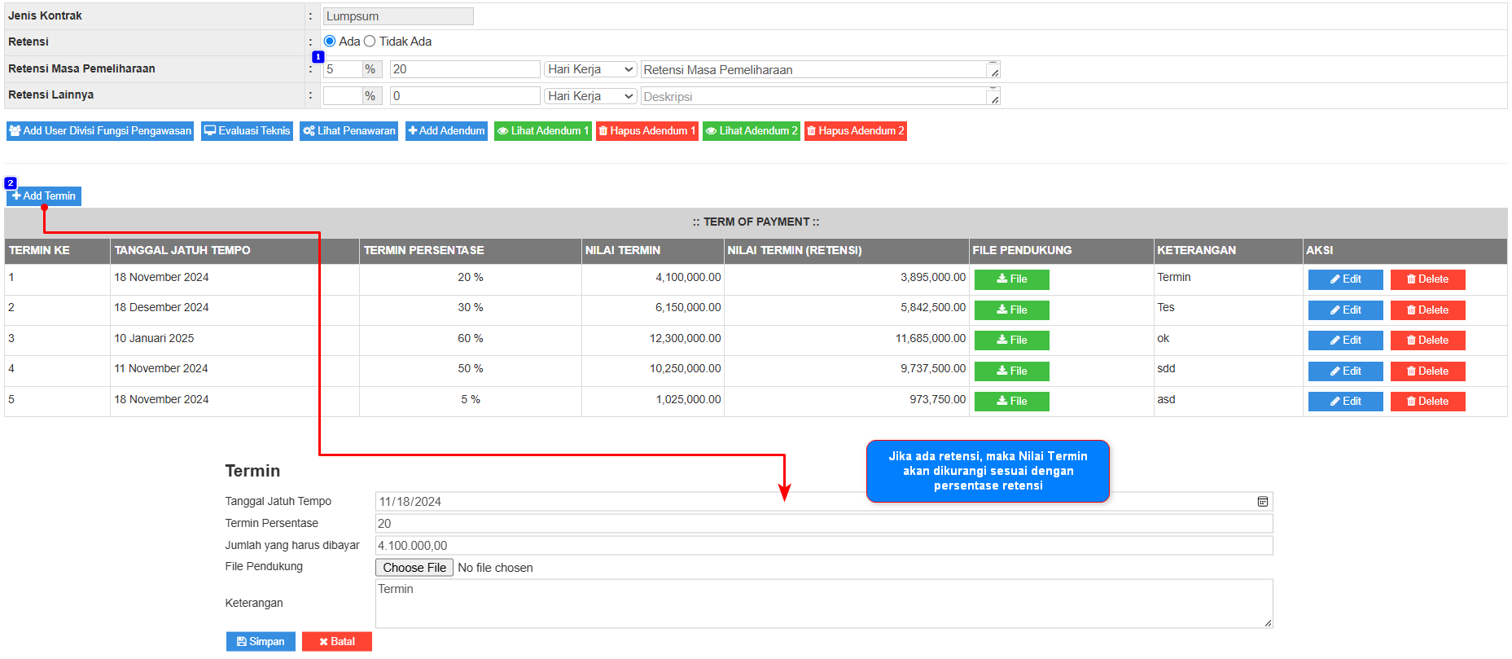
Task: Delete with Hapus Adendum 2
Action: pos(855,131)
